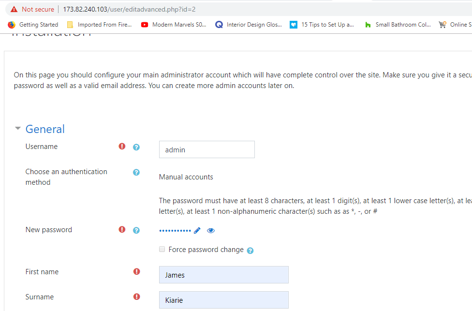Viewport: 472px width, 311px height.
Task: Click the First name field containing James
Action: pos(223,275)
